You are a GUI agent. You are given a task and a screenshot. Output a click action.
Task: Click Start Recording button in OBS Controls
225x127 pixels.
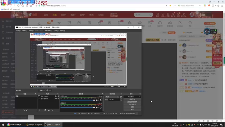click(132, 99)
